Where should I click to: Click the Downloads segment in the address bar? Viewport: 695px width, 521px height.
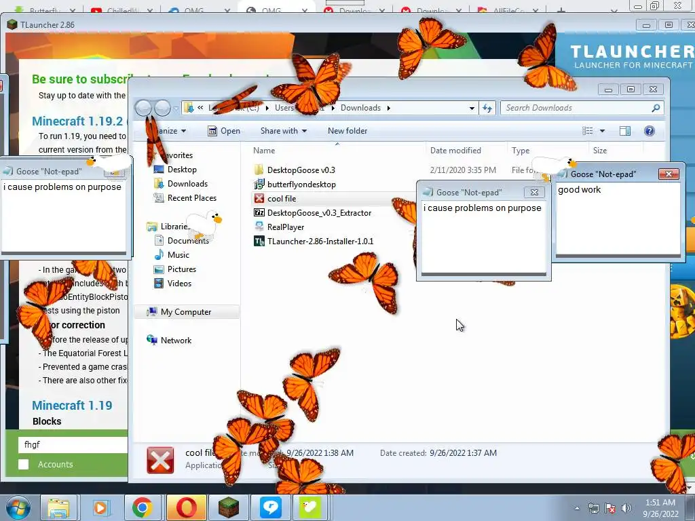pyautogui.click(x=360, y=108)
